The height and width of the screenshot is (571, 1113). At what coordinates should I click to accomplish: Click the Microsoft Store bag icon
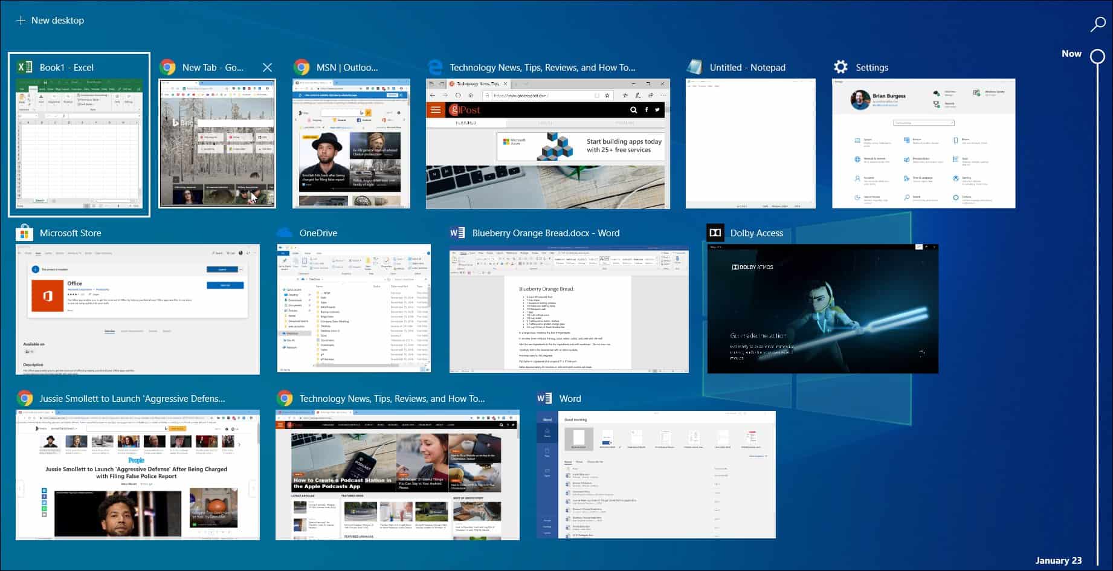coord(24,233)
